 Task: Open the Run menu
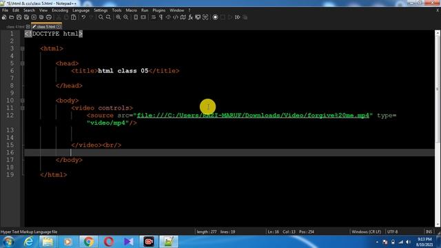pyautogui.click(x=145, y=10)
